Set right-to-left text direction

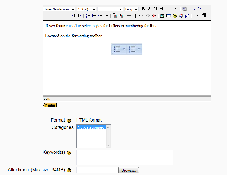pyautogui.click(x=79, y=16)
